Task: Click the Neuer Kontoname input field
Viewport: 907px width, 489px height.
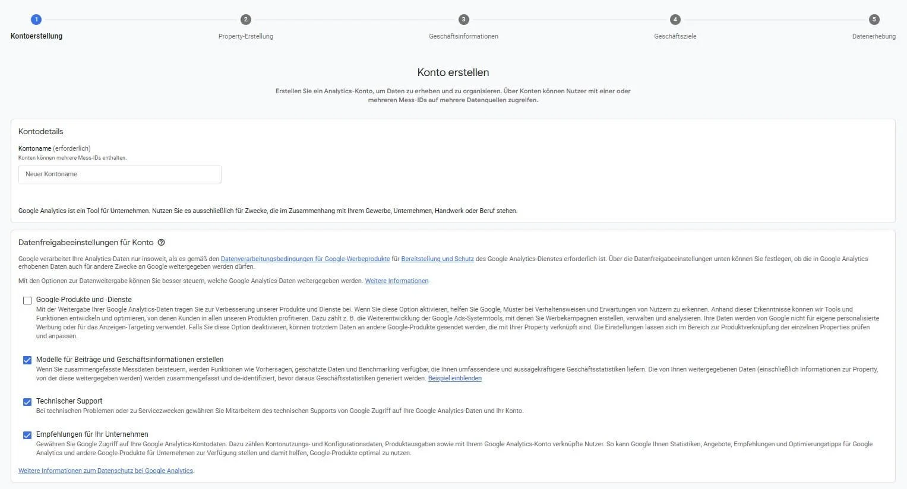Action: [x=119, y=174]
